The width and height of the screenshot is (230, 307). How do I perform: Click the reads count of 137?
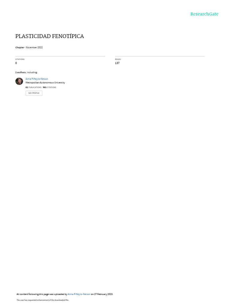[117, 63]
